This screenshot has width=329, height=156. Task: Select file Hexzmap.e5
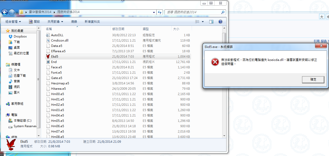60,83
